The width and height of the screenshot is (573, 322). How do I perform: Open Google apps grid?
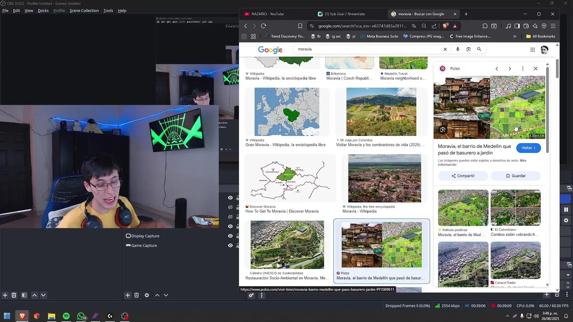pyautogui.click(x=532, y=50)
